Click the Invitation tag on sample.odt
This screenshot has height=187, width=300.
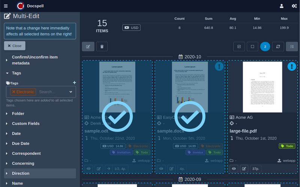tap(121, 153)
